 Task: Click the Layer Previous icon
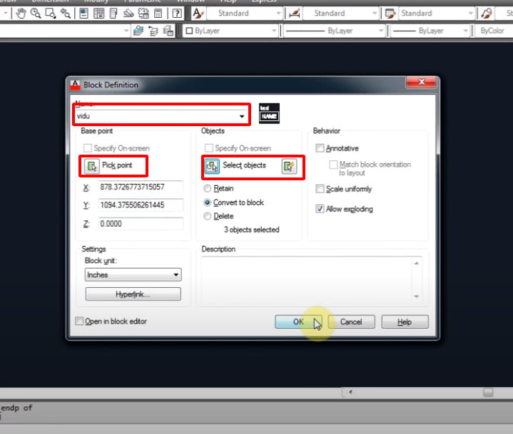[x=153, y=31]
